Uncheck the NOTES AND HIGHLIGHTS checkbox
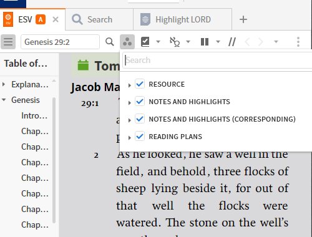Image resolution: width=312 pixels, height=237 pixels. click(140, 102)
